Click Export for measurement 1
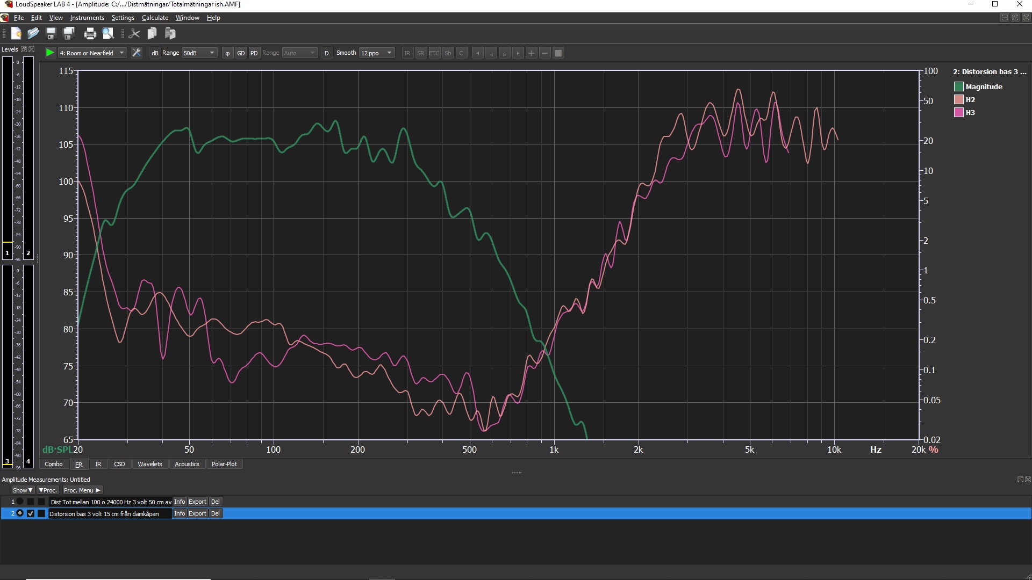This screenshot has width=1032, height=580. tap(197, 502)
